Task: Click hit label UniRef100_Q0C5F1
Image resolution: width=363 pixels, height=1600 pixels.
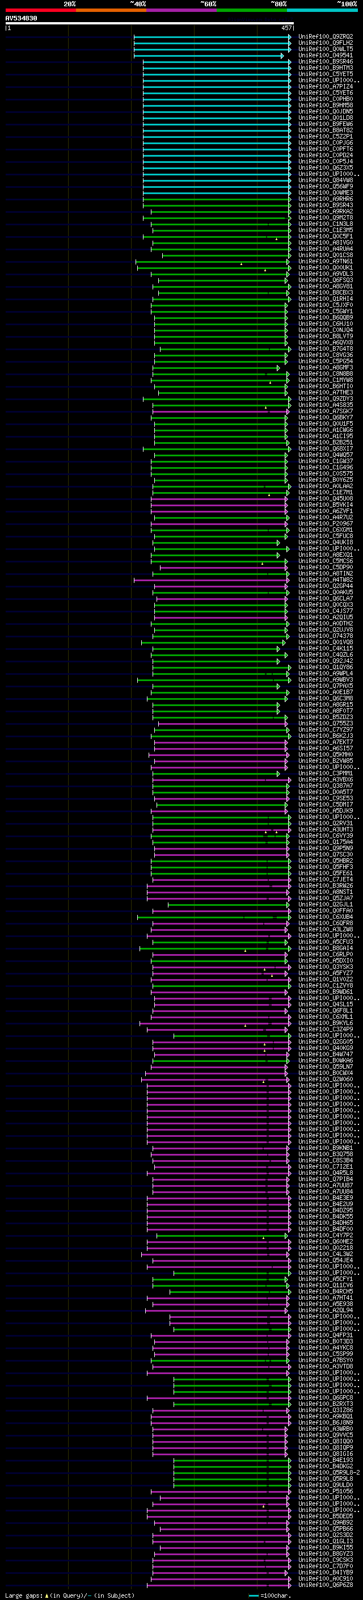Action: tap(326, 236)
